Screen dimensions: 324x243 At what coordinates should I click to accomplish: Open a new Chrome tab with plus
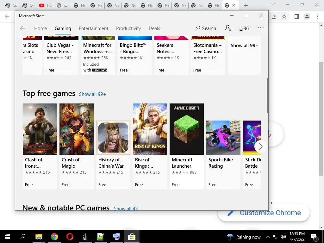click(246, 5)
